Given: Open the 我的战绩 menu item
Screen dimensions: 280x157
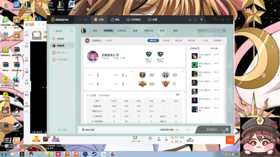Looking at the screenshot, I should click(x=108, y=31).
